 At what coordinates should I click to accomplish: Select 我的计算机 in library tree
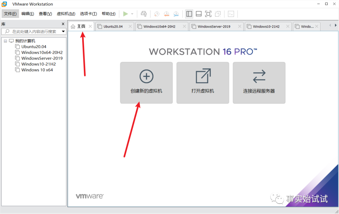point(25,41)
